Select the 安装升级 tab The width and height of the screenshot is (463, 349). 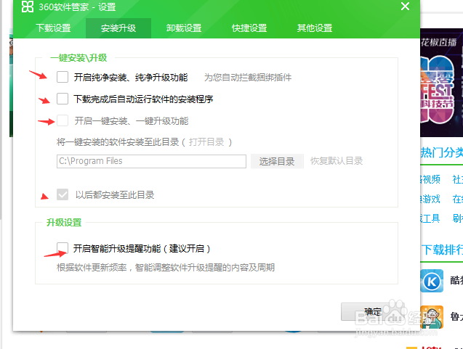tap(118, 28)
